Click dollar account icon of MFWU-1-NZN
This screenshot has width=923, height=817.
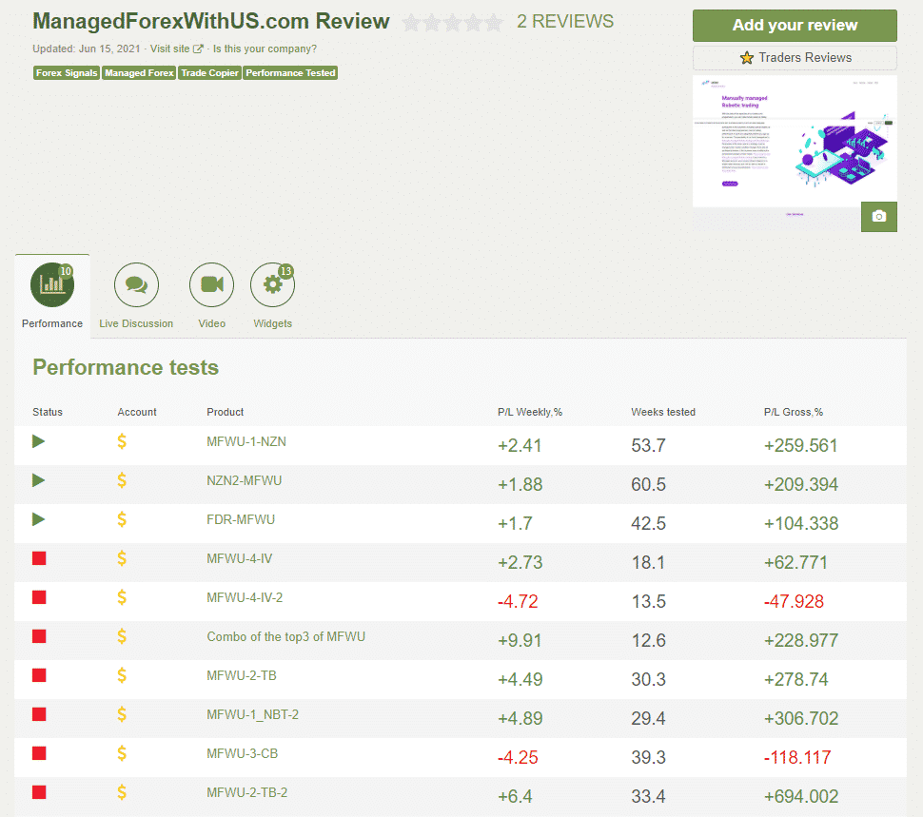click(x=122, y=441)
